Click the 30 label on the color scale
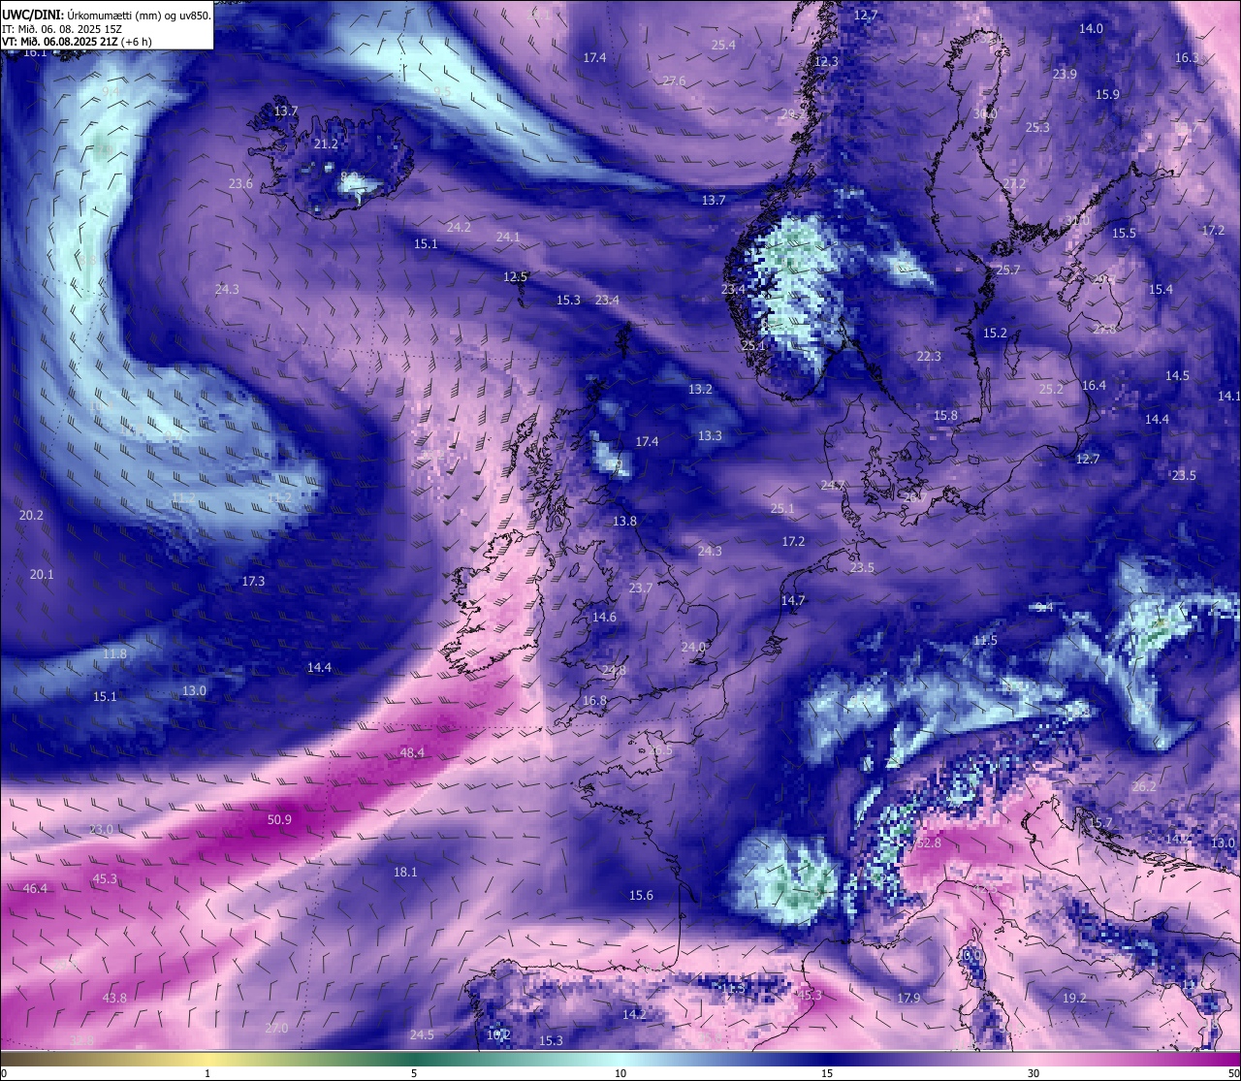 [x=1034, y=1073]
